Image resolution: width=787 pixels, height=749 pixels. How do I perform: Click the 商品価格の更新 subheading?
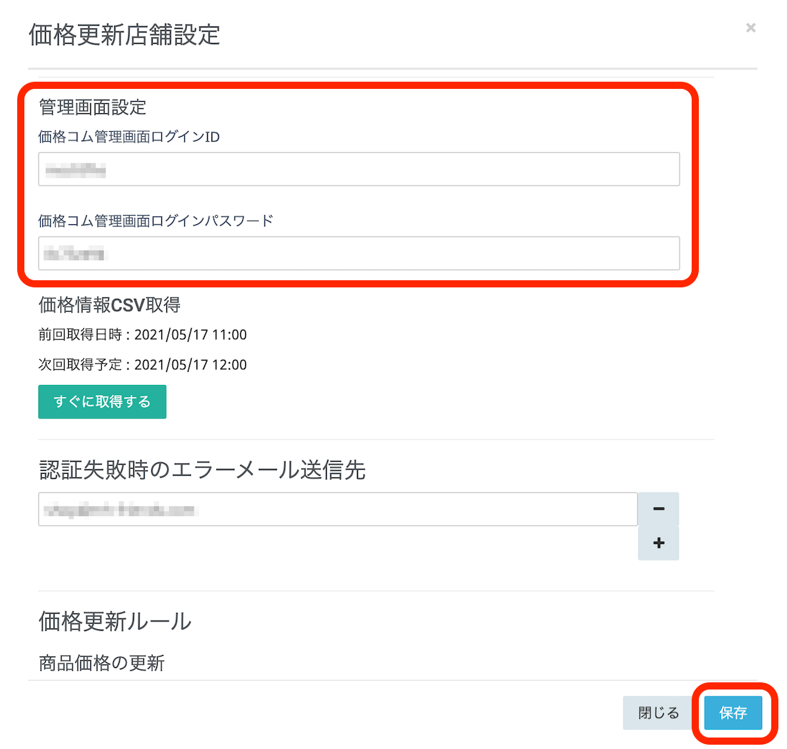[x=101, y=663]
